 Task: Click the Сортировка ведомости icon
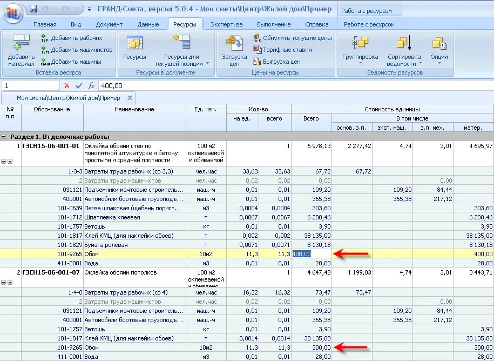pos(404,43)
